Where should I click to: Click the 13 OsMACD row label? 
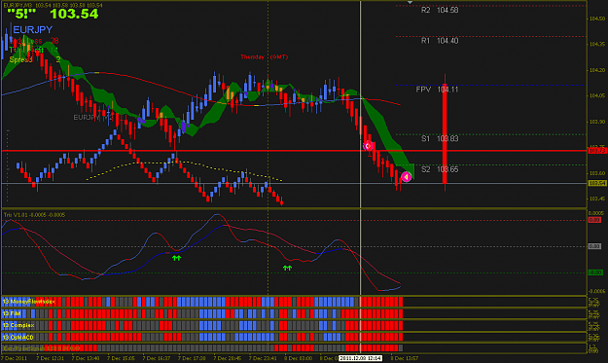click(18, 338)
